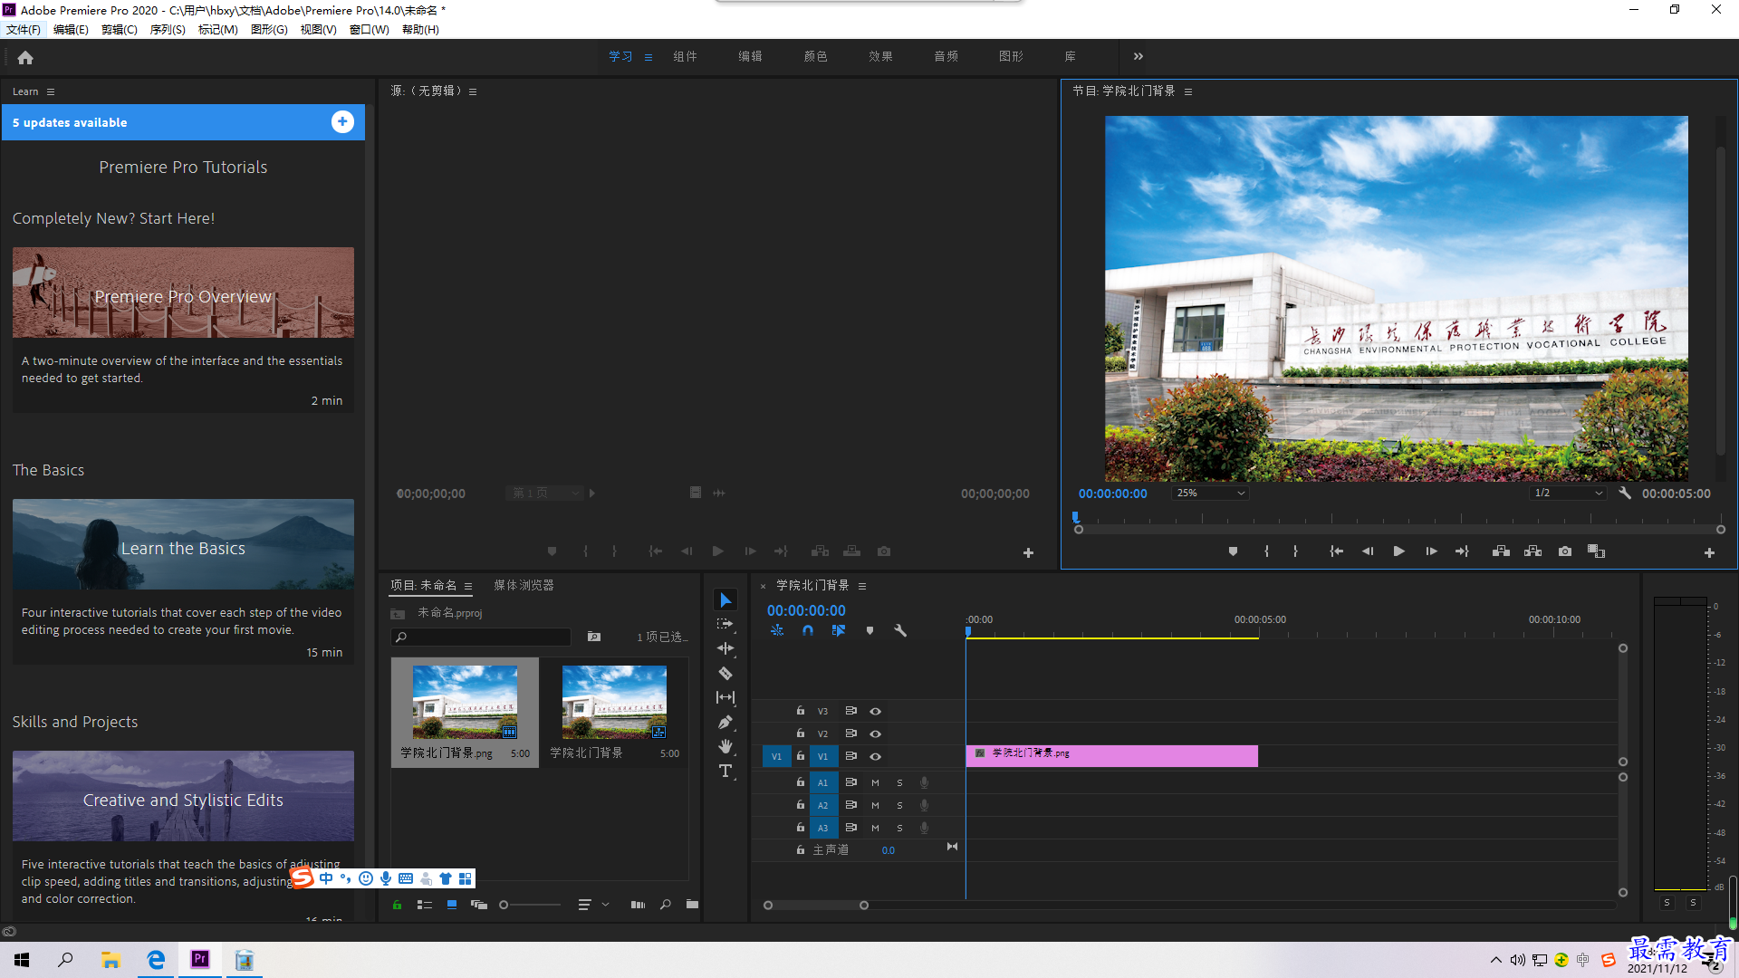This screenshot has width=1739, height=978.
Task: Open program monitor zoom level dropdown 25%
Action: (x=1210, y=494)
